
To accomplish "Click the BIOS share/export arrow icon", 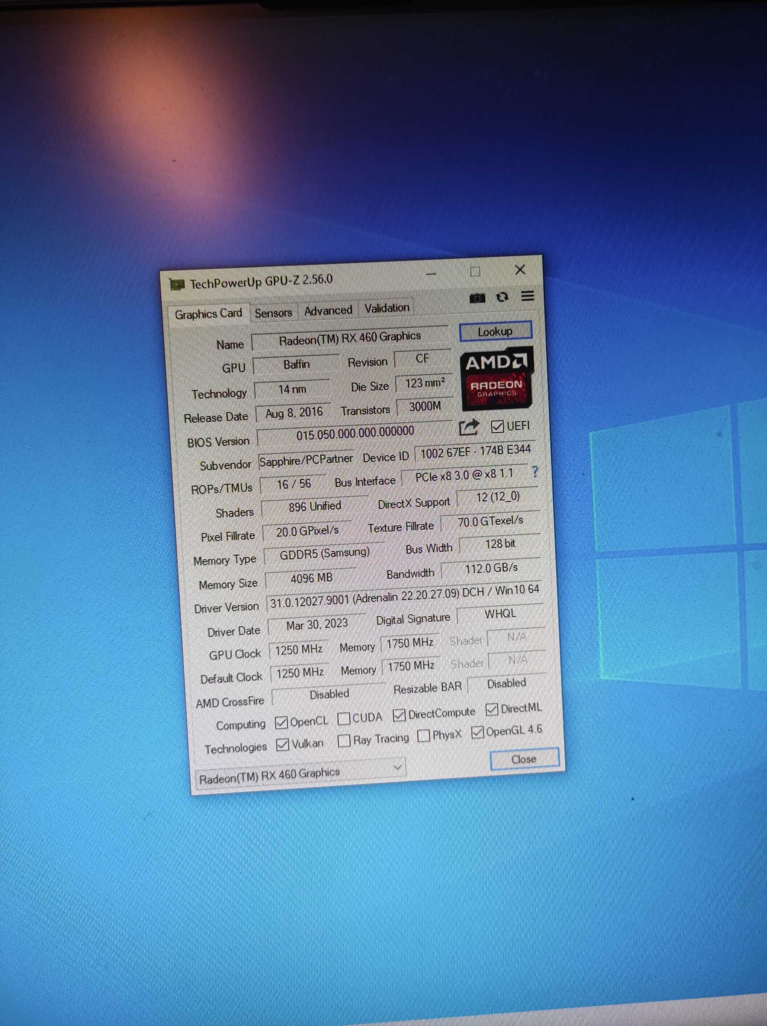I will [468, 427].
